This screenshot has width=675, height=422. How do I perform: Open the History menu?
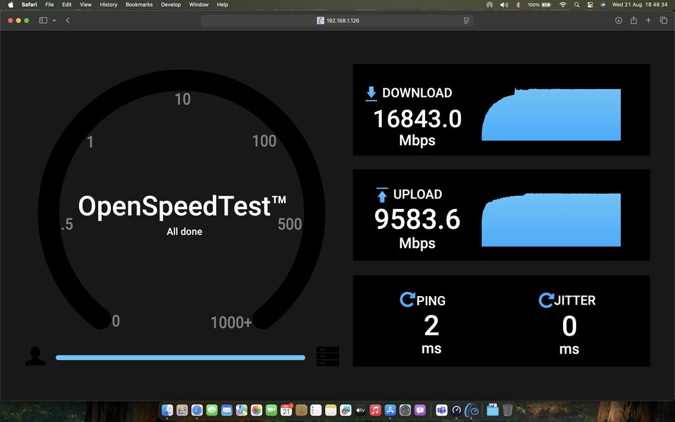pos(109,5)
